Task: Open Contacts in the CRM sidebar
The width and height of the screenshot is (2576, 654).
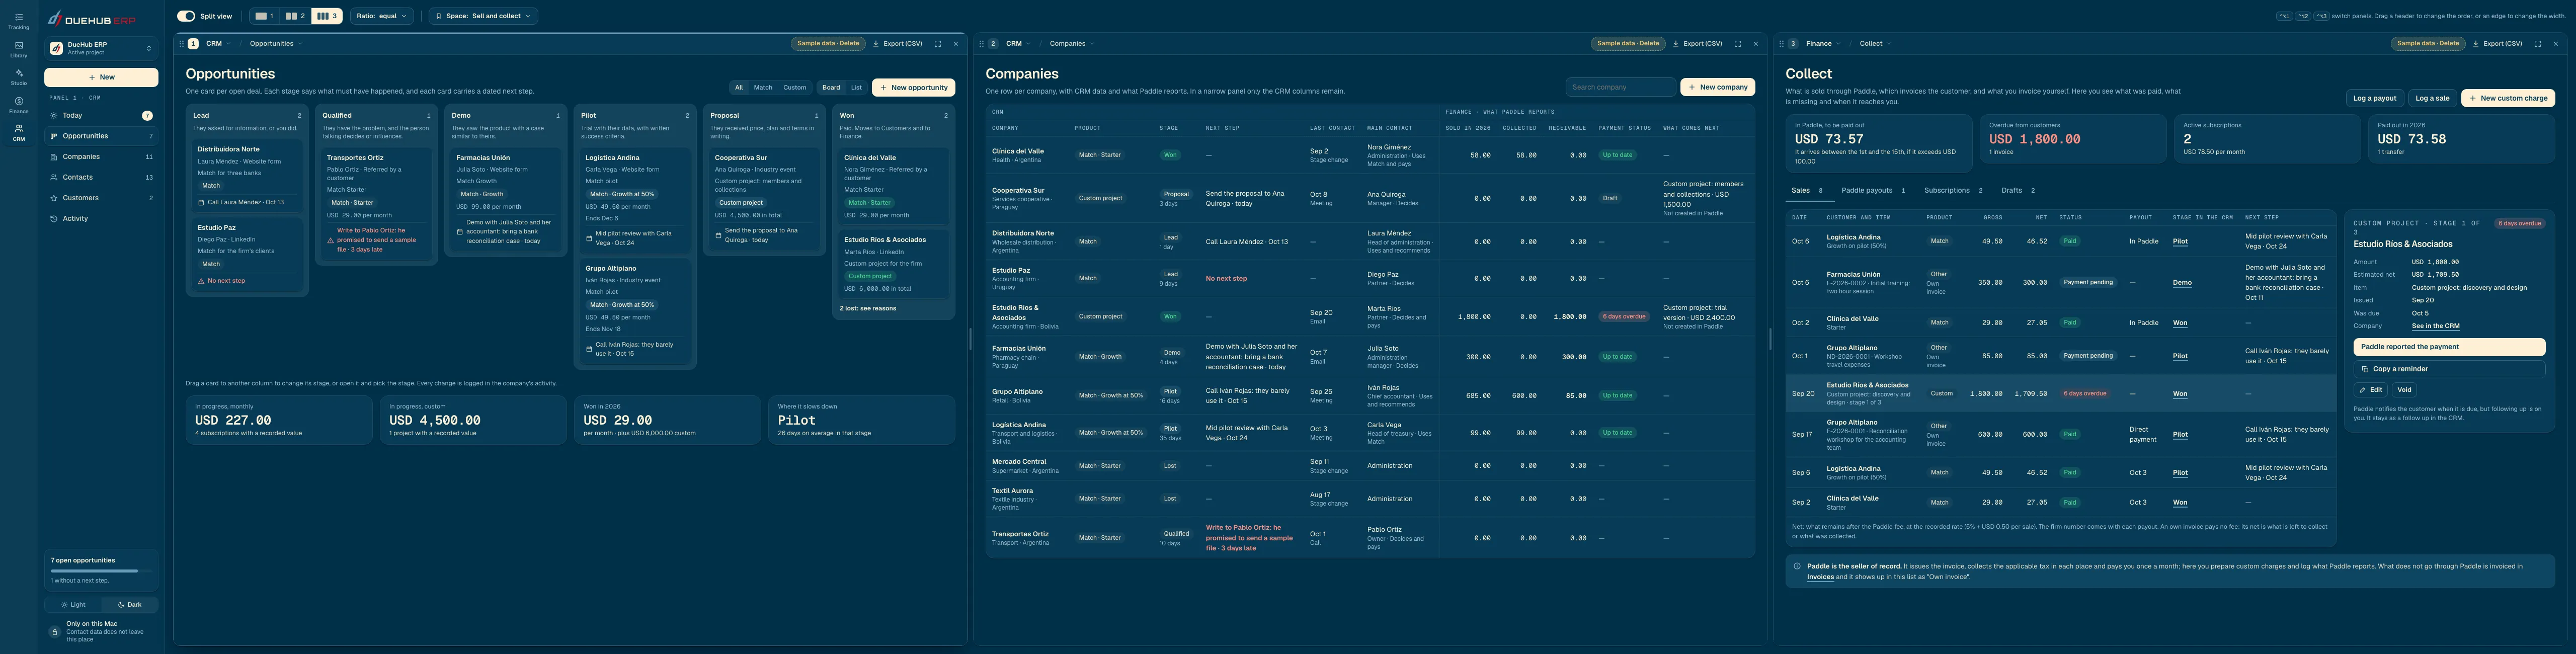Action: click(101, 177)
